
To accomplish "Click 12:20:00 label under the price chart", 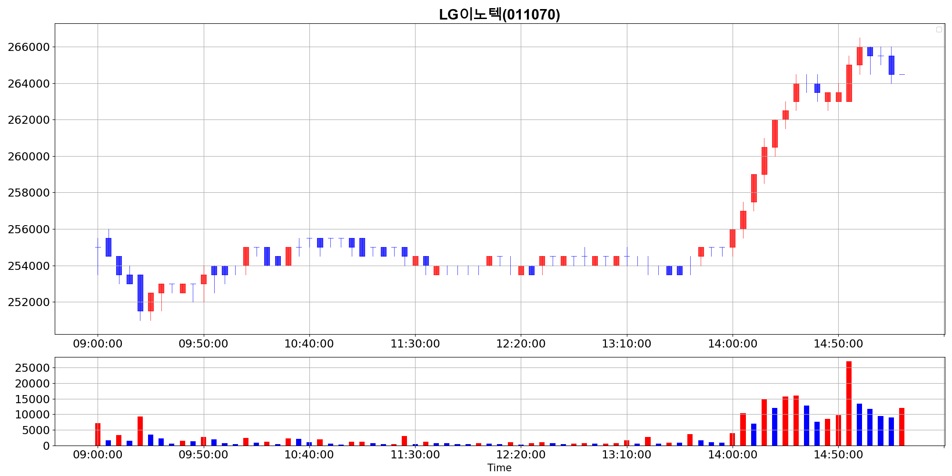I will [521, 344].
